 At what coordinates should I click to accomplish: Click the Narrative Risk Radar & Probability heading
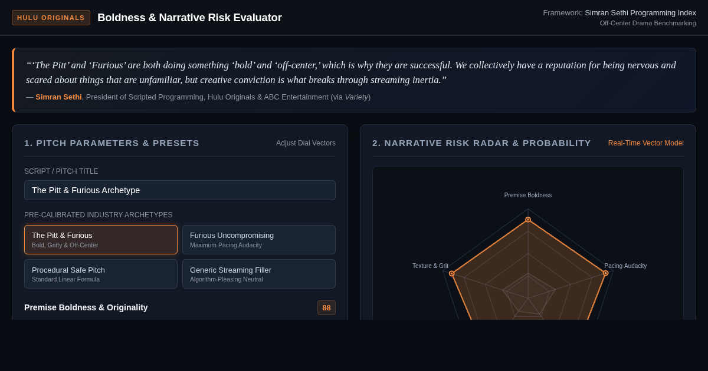click(481, 143)
